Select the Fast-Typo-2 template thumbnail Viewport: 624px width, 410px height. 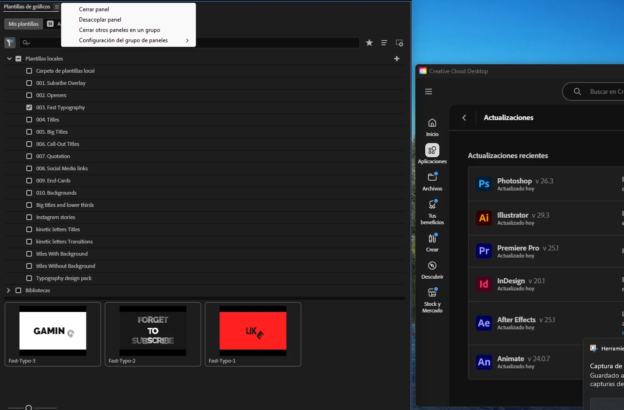point(153,334)
